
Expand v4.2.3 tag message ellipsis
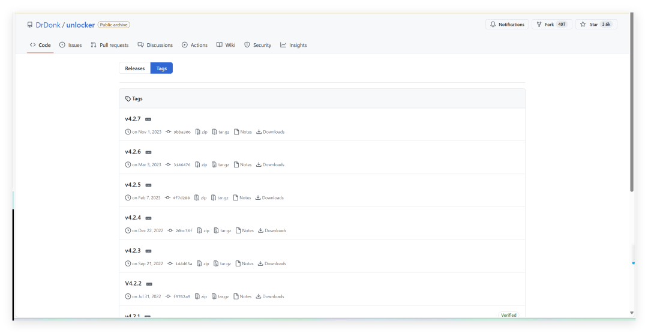(x=148, y=251)
